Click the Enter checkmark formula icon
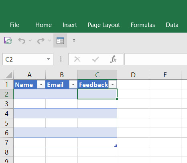 [x=96, y=59]
